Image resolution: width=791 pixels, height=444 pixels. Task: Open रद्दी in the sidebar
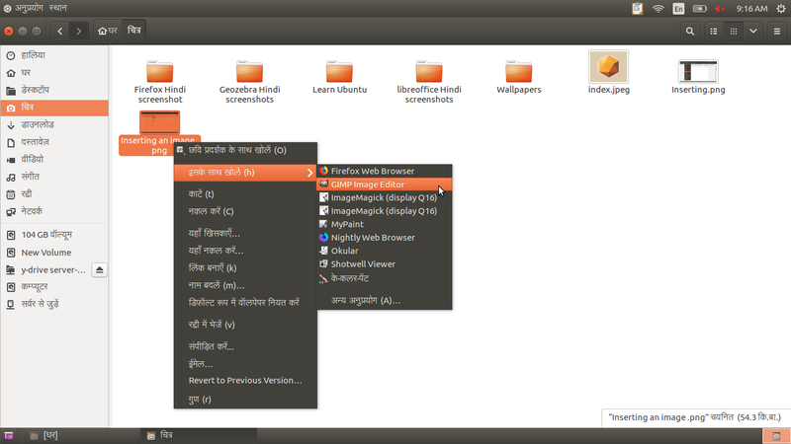(x=54, y=193)
